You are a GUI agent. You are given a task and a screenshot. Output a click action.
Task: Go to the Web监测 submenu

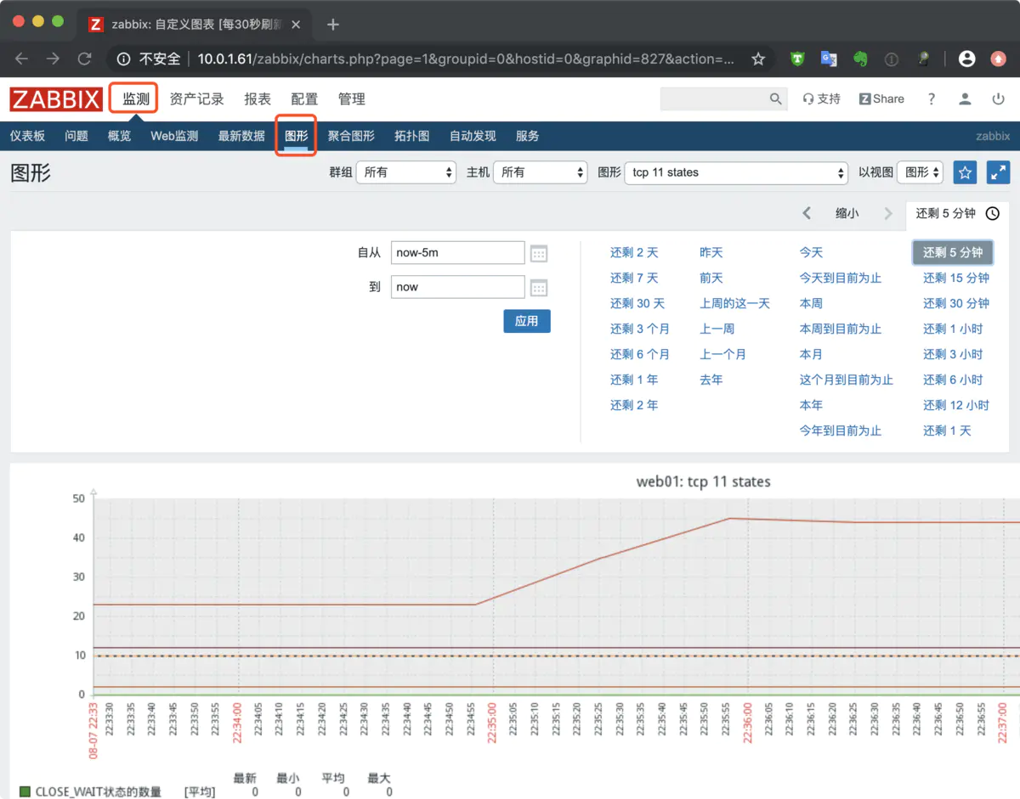174,136
